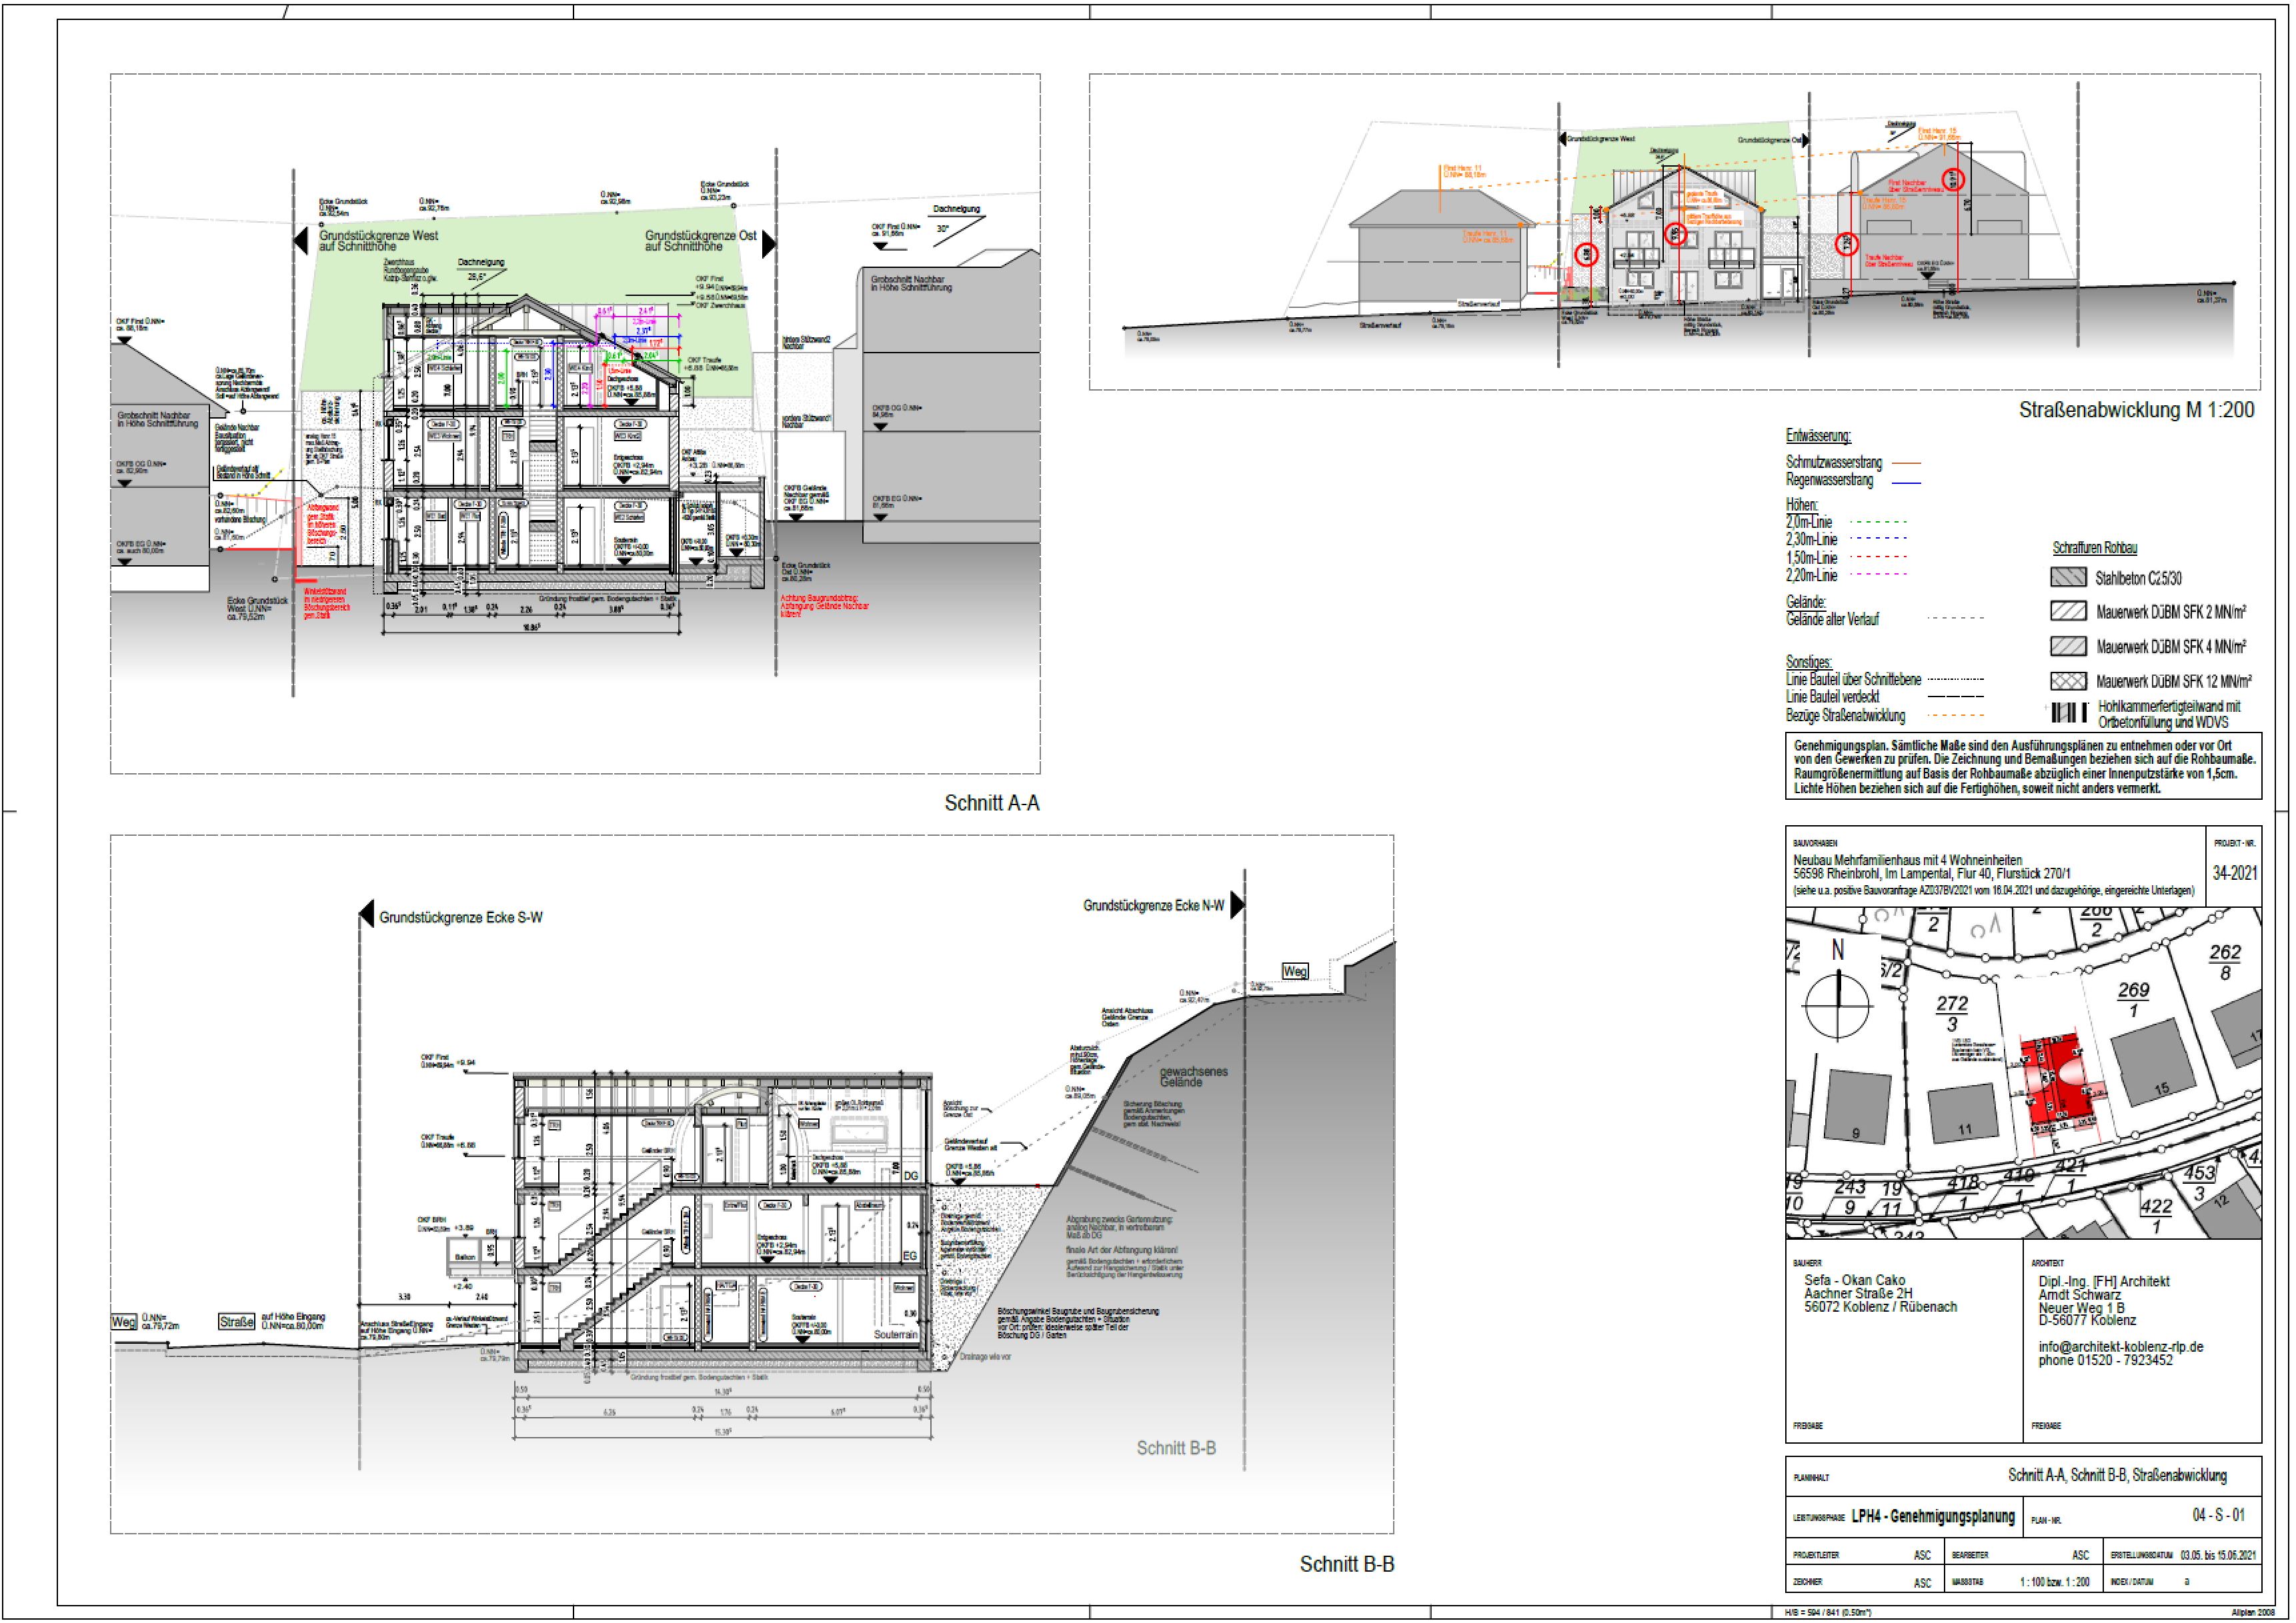Click the 'Höhen:' legend heading

coord(1802,505)
